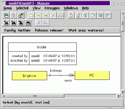Click the first yellow relationship line tool
This screenshot has height=109, width=125.
pos(38,15)
